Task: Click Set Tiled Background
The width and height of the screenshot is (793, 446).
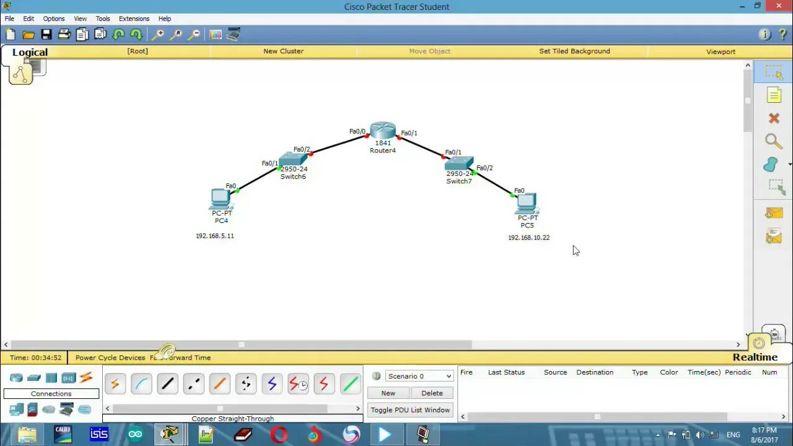Action: click(x=574, y=51)
